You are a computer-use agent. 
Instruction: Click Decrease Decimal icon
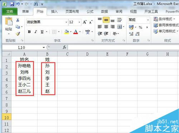click(x=137, y=34)
